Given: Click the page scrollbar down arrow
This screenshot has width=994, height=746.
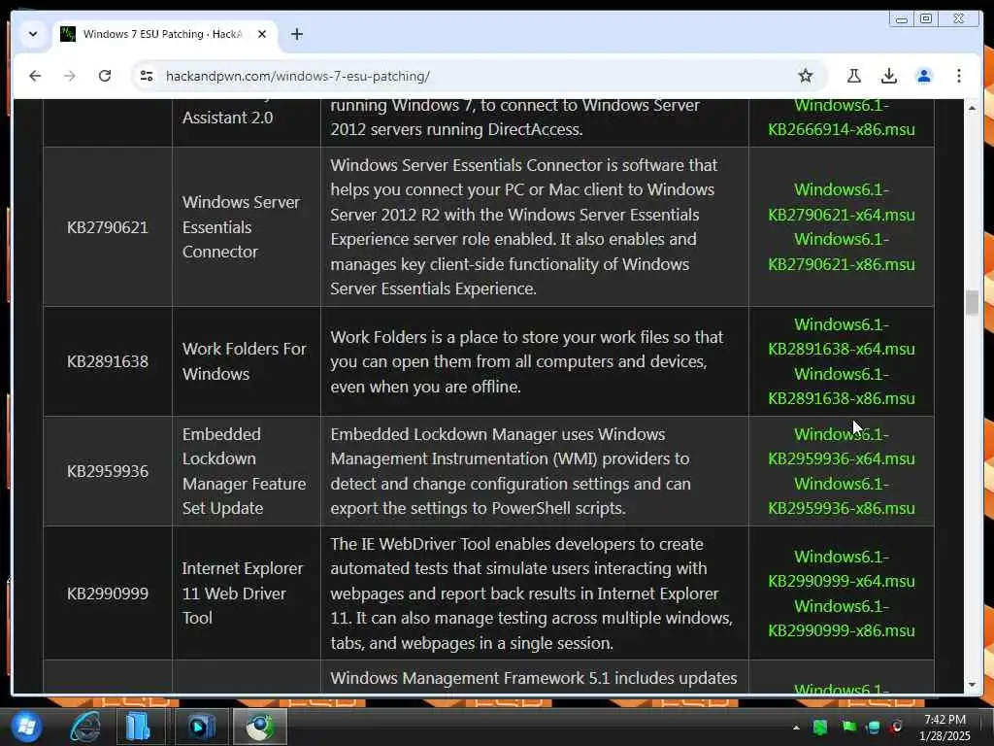Looking at the screenshot, I should pyautogui.click(x=973, y=685).
